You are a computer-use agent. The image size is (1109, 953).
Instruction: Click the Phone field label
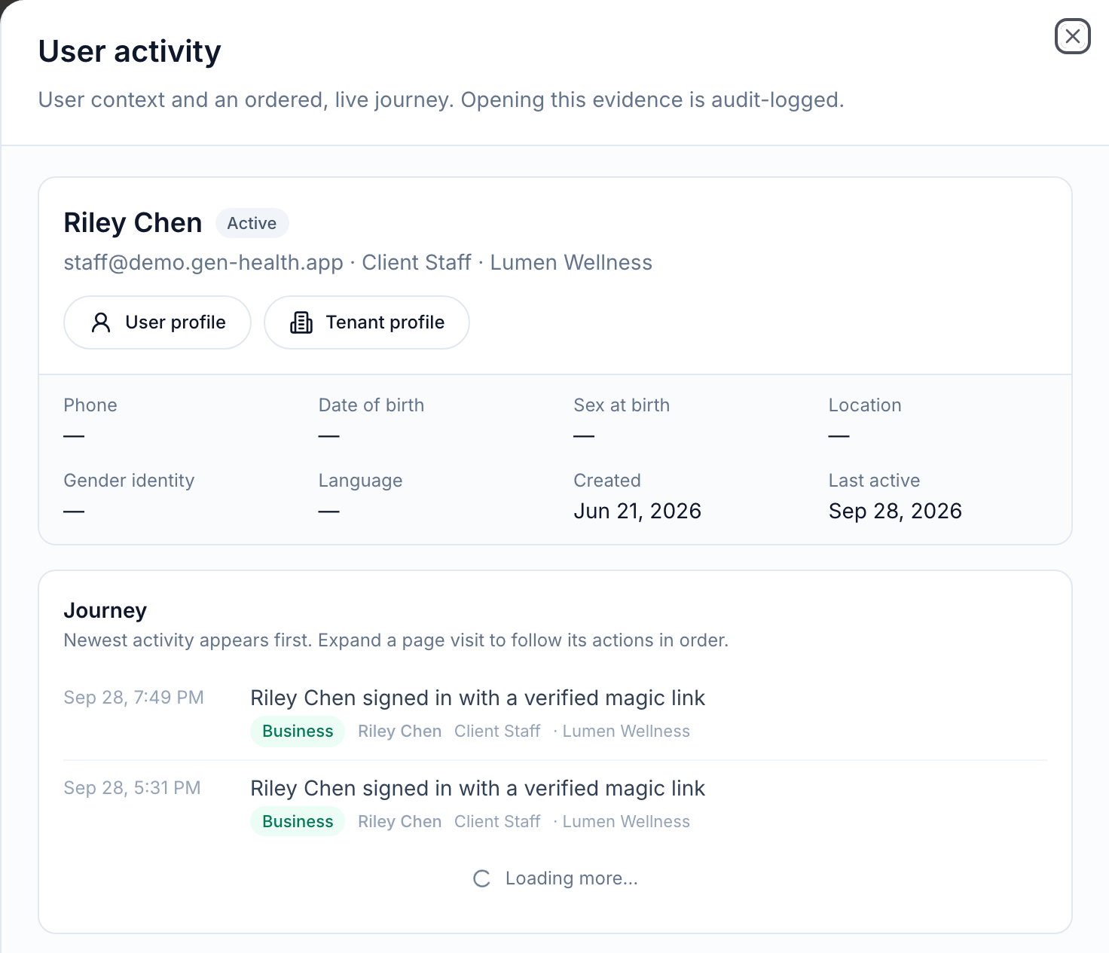pos(90,405)
